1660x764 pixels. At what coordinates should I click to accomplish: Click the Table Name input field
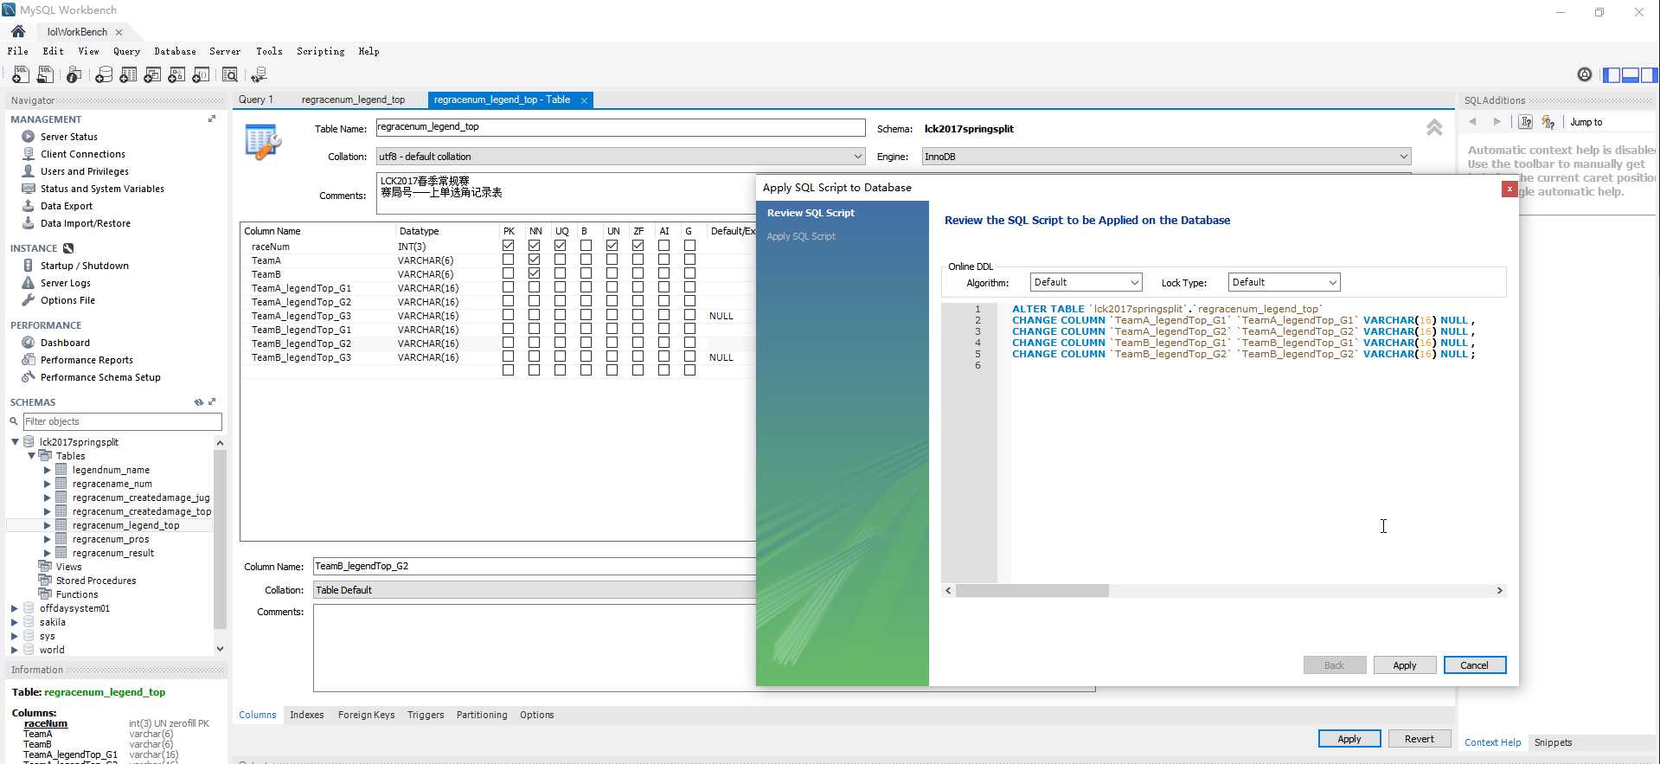point(620,127)
